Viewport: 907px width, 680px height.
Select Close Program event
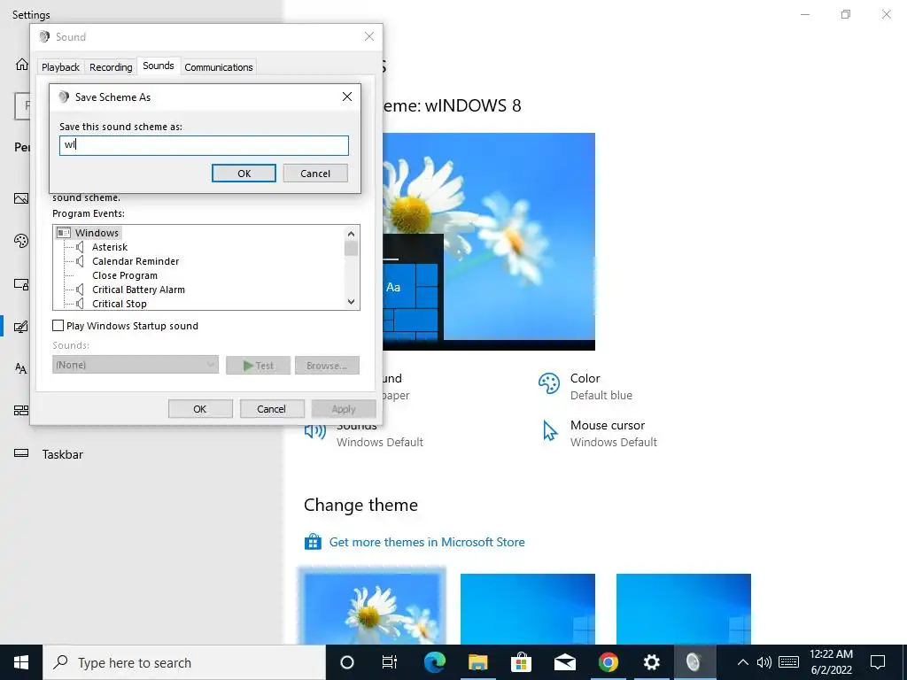124,275
